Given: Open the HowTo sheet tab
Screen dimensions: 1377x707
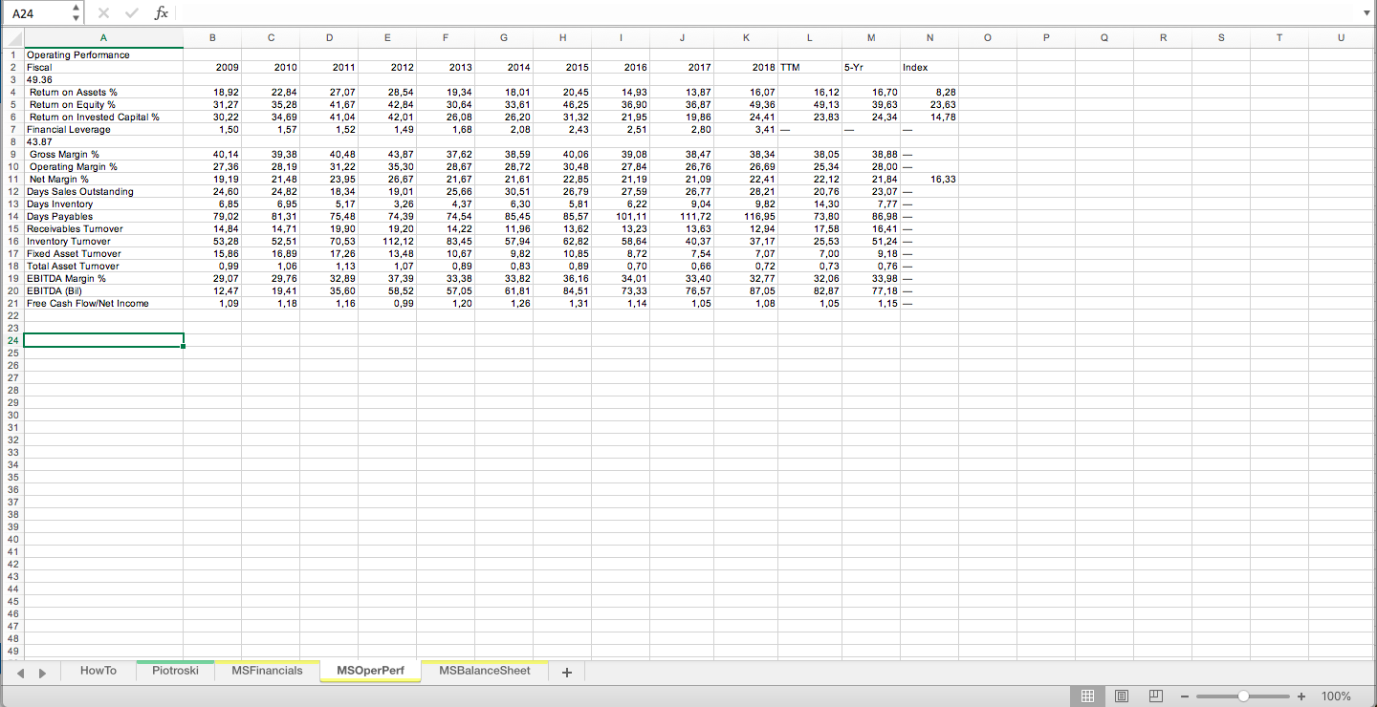Looking at the screenshot, I should (98, 671).
